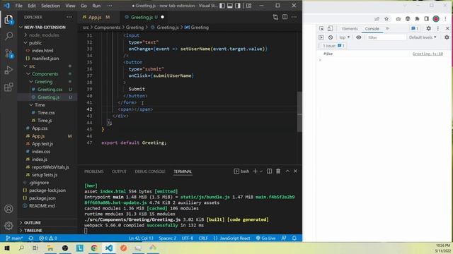
Task: Bookmark page with star icon in Chrome
Action: [386, 19]
